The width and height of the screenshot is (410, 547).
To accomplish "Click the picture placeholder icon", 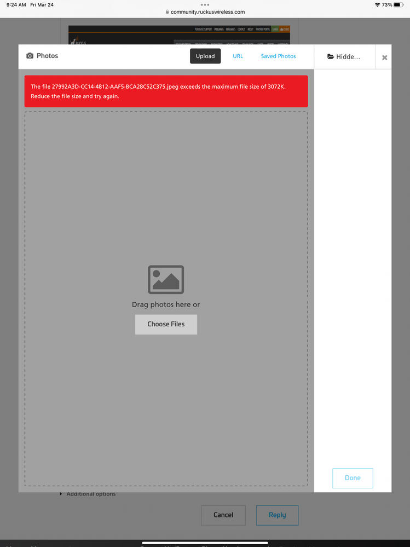I will [166, 280].
